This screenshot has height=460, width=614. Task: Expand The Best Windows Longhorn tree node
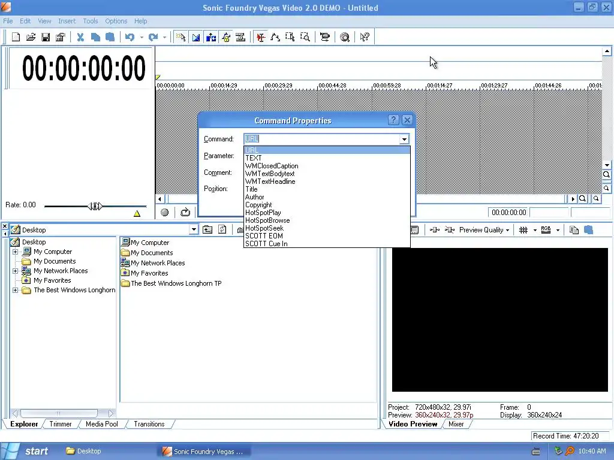pos(15,290)
